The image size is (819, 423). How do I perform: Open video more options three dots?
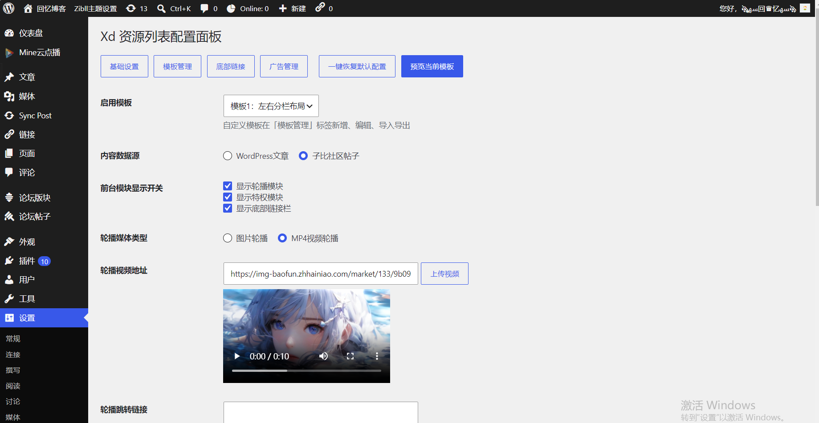[x=377, y=356]
